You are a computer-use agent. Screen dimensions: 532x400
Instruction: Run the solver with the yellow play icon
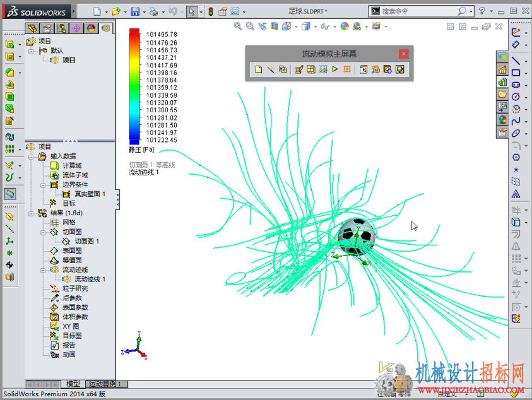tap(335, 69)
